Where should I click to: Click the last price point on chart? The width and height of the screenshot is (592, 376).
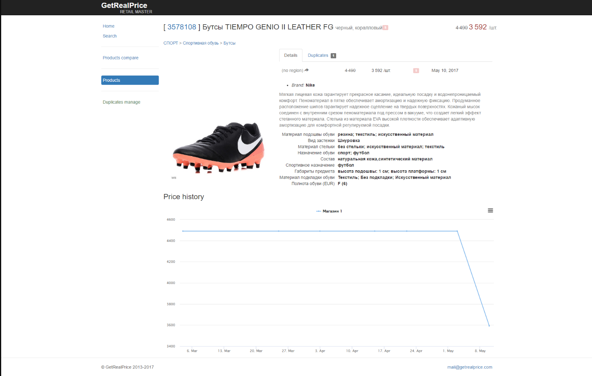[x=489, y=326]
